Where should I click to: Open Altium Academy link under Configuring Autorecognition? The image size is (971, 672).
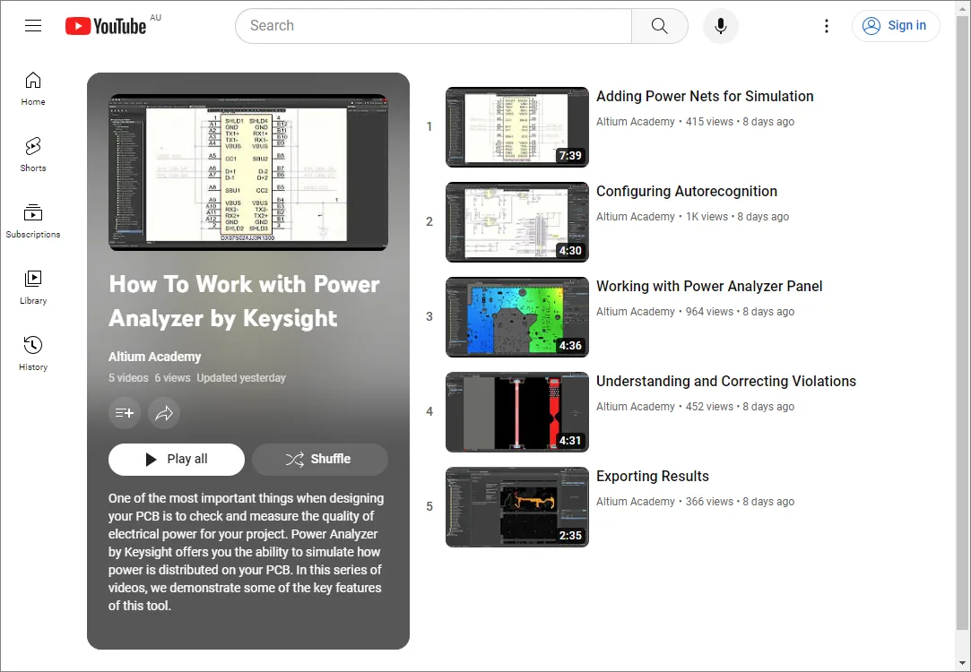[x=636, y=217]
